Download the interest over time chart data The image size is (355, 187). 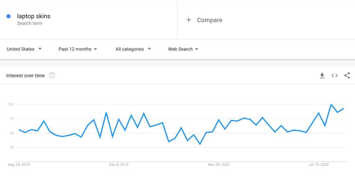pos(322,76)
